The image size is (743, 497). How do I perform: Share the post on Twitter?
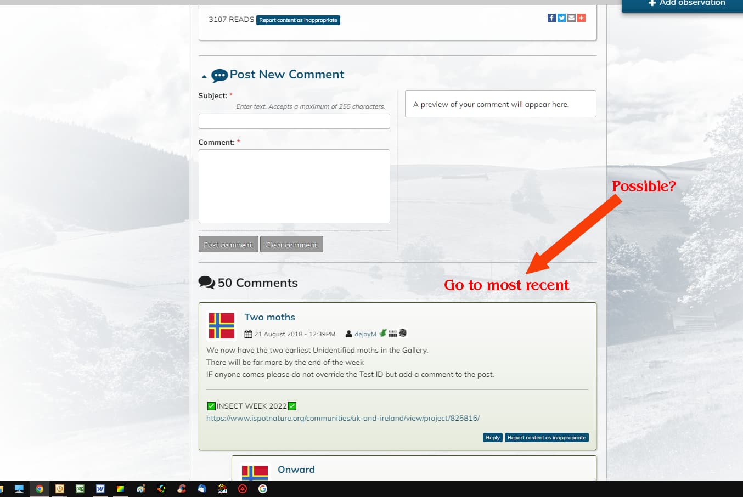(x=561, y=18)
